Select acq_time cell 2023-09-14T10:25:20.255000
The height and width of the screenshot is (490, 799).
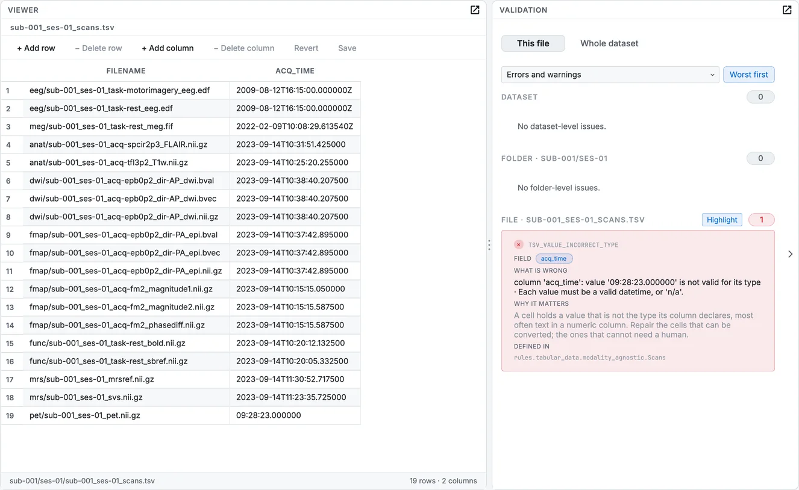point(295,163)
